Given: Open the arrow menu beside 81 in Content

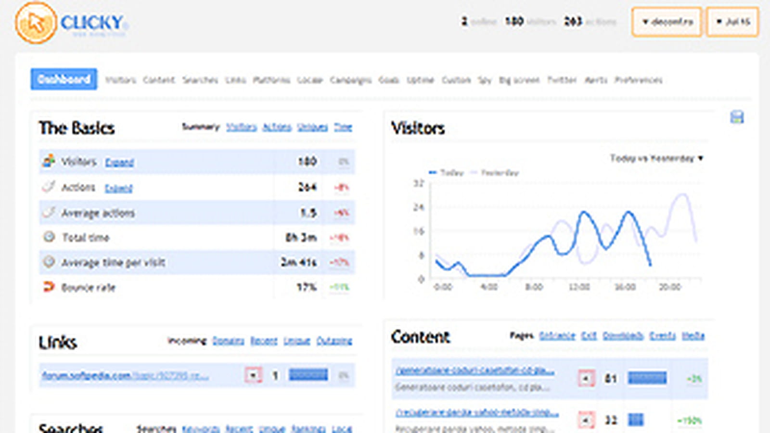Looking at the screenshot, I should 586,378.
